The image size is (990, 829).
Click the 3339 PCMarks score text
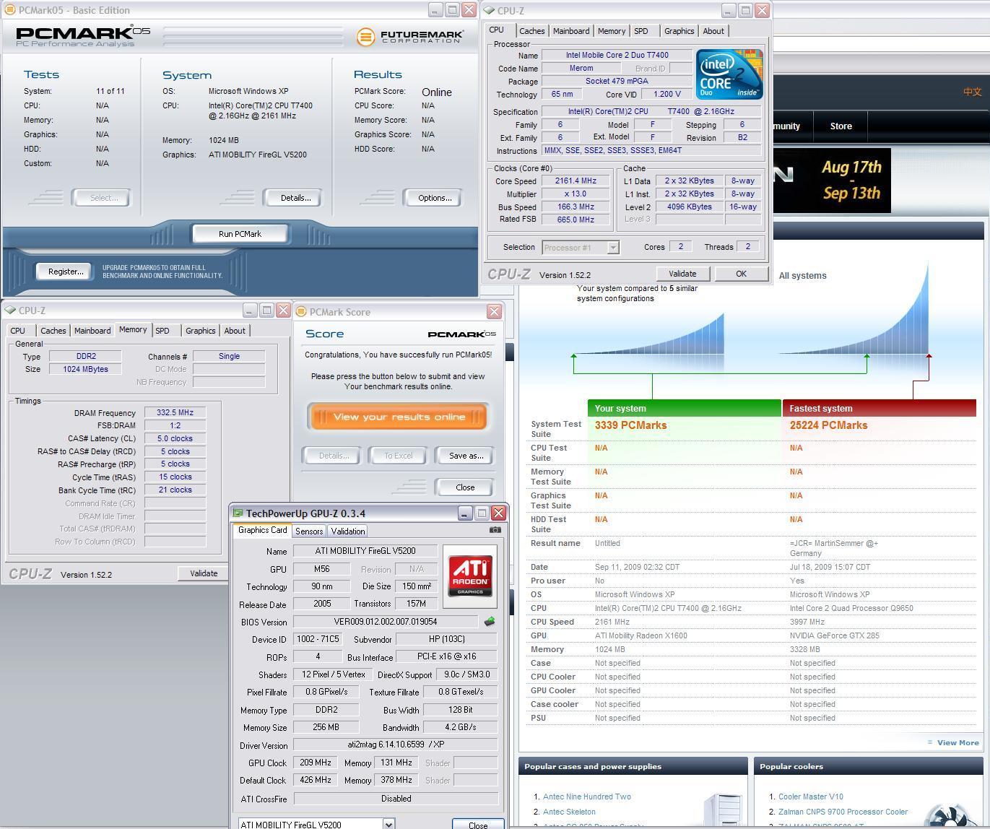pos(630,425)
